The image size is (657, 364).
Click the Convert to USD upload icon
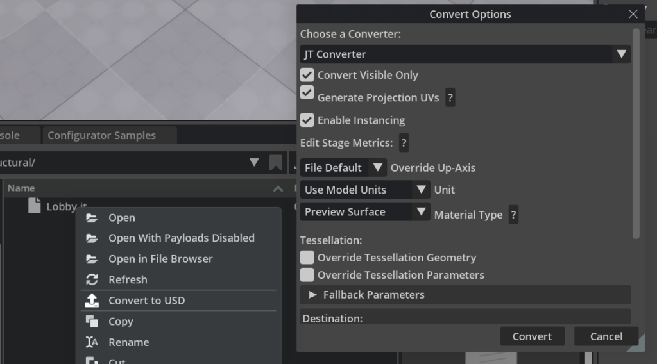92,301
